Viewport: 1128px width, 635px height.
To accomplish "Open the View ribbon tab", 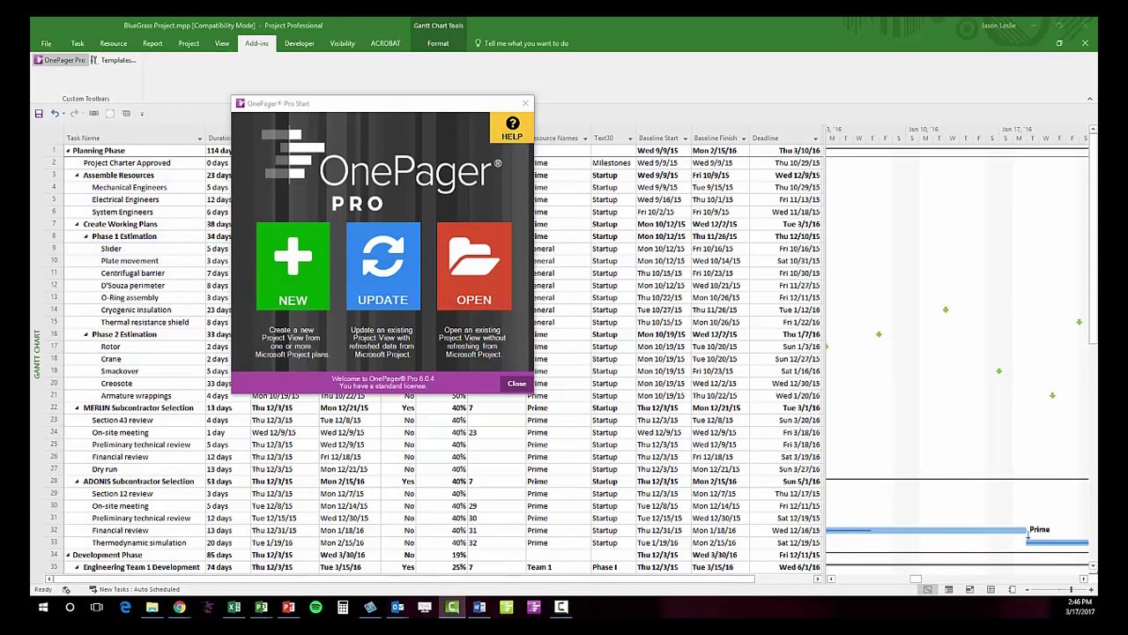I will click(222, 43).
